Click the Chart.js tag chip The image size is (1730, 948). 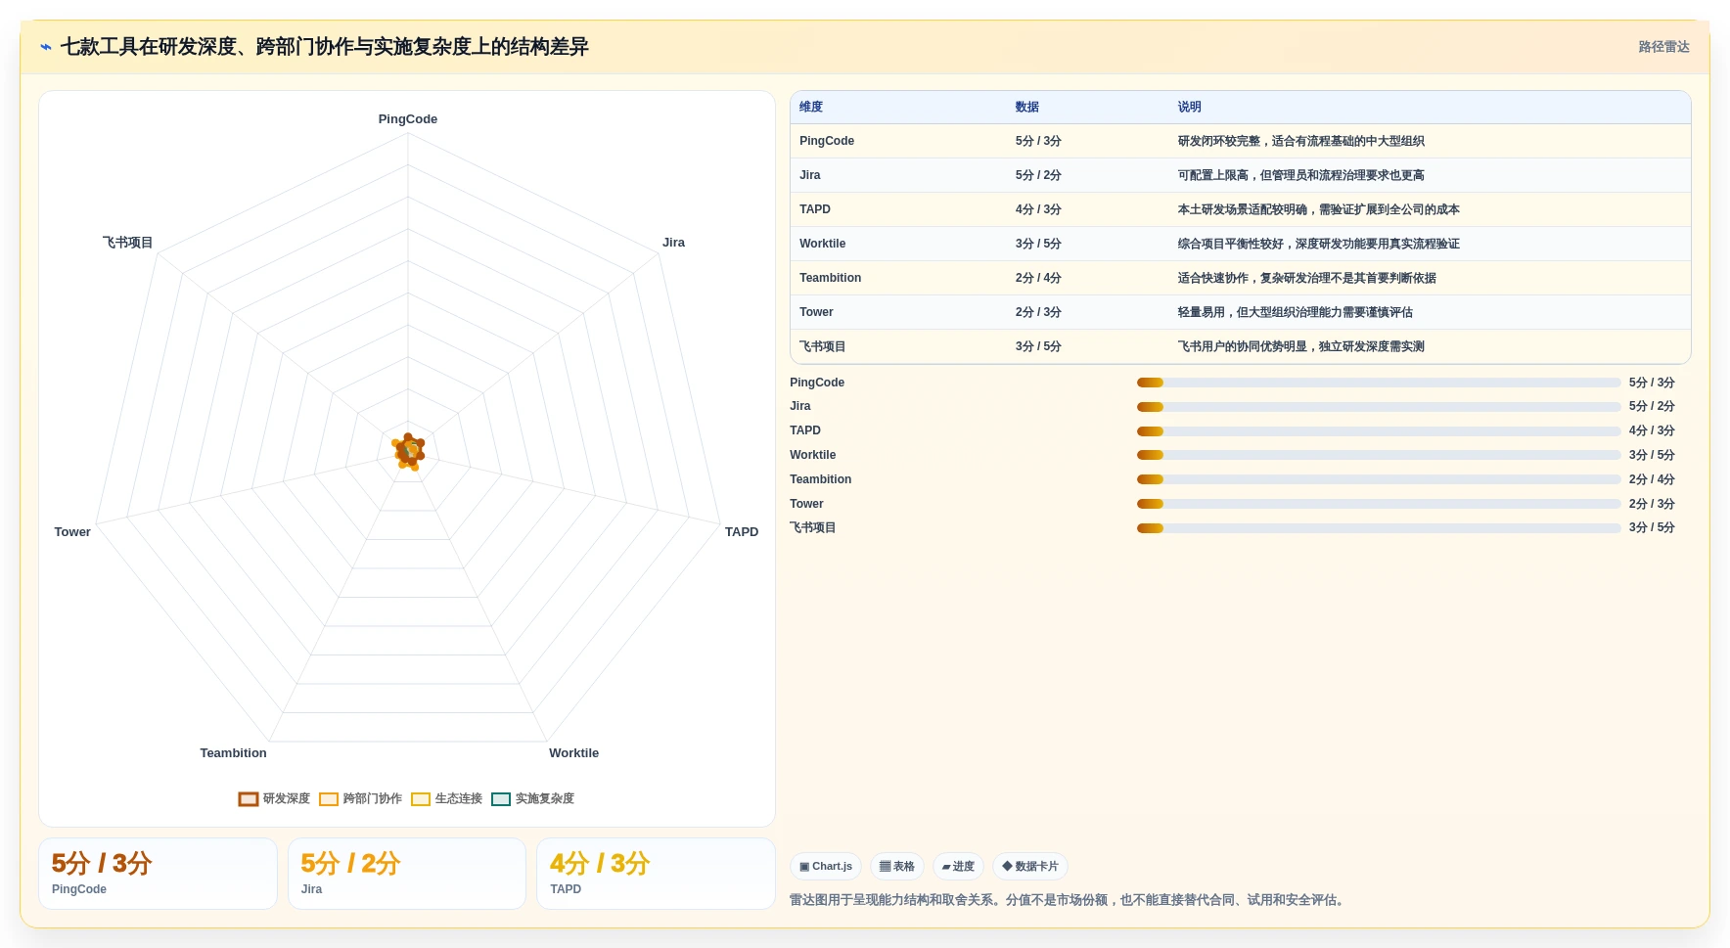pos(826,867)
